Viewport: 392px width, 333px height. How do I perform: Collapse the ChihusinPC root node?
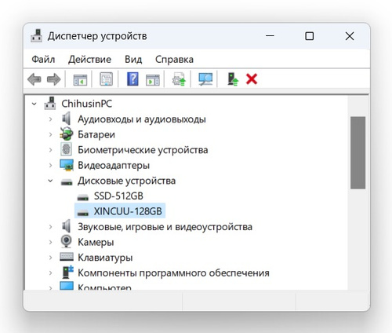[34, 104]
